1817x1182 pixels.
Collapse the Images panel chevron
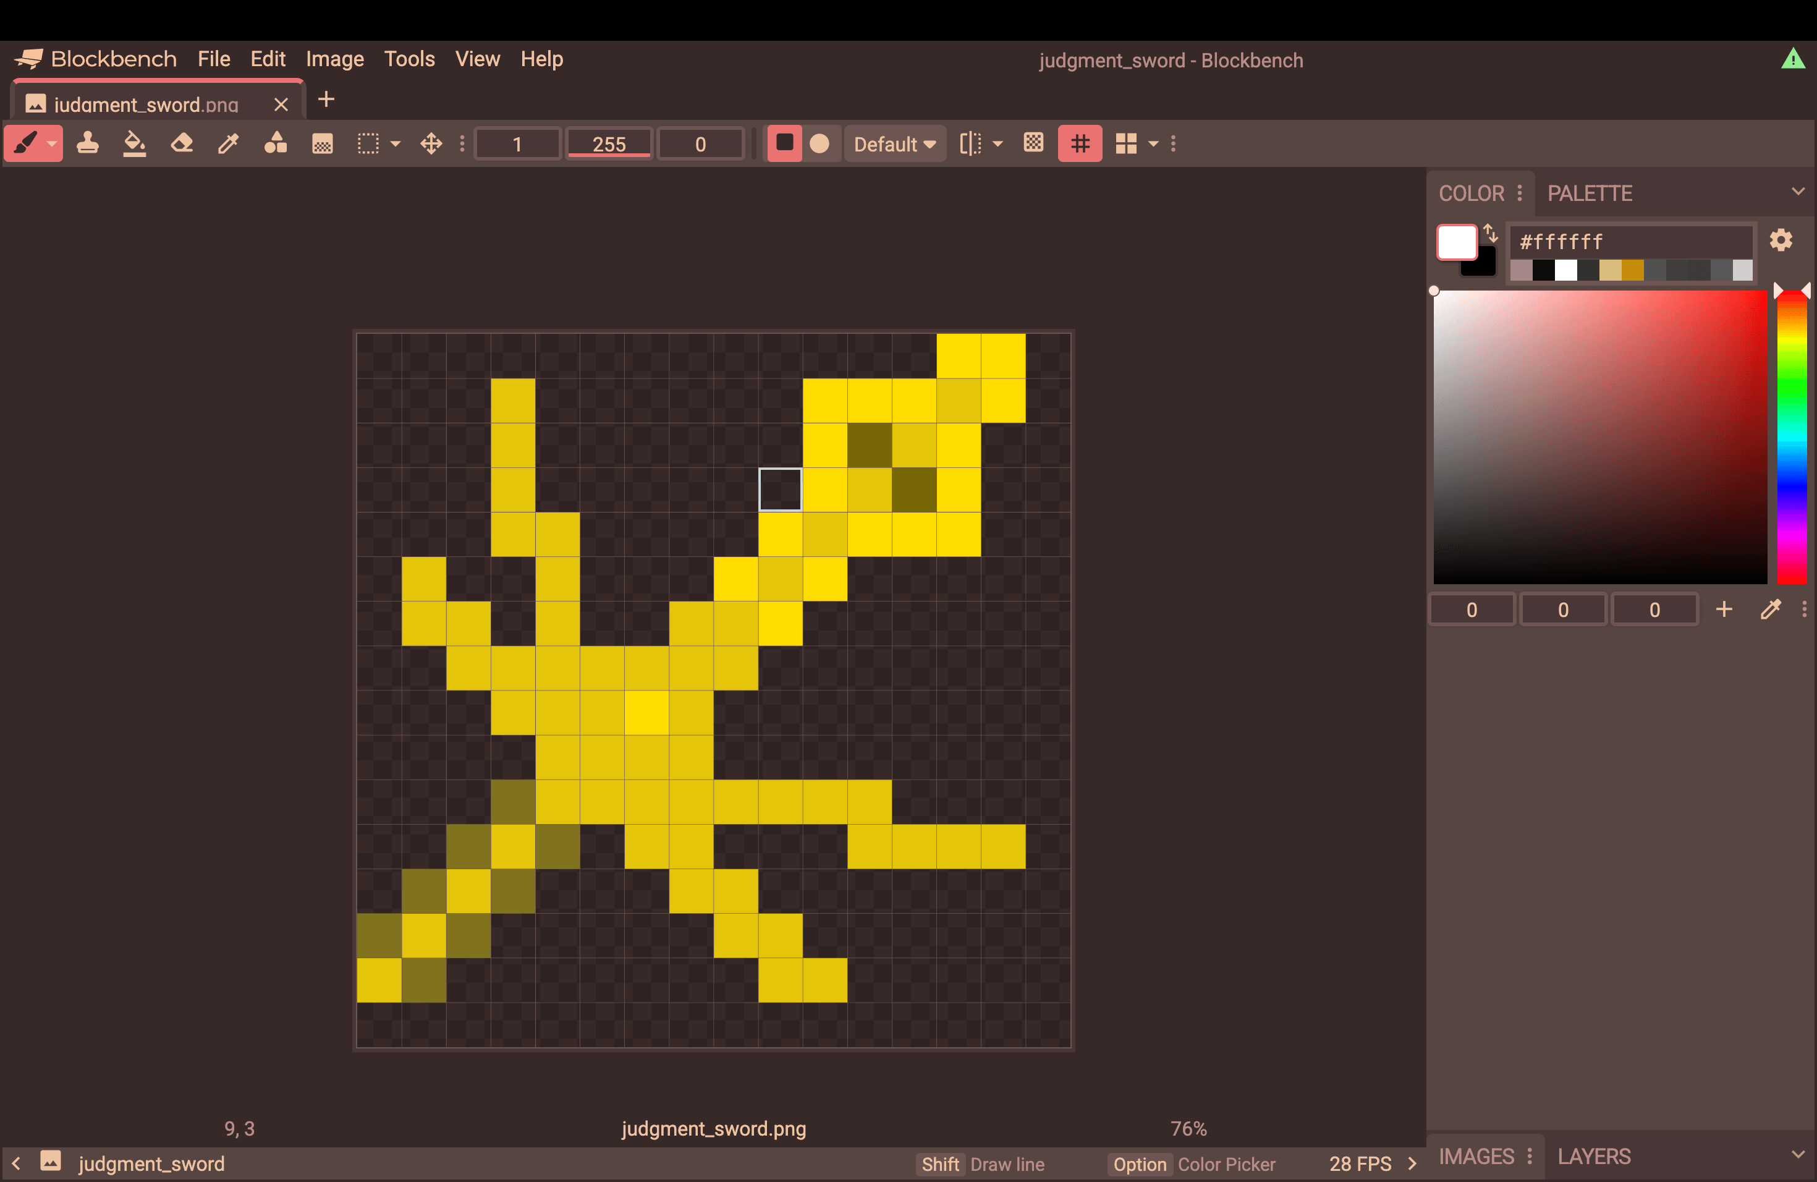point(1798,1154)
